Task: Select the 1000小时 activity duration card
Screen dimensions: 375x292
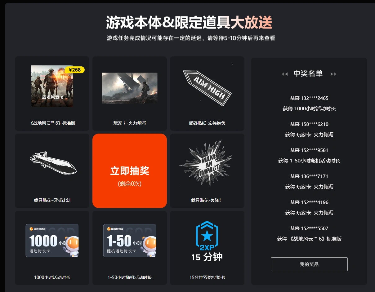Action: 52,241
